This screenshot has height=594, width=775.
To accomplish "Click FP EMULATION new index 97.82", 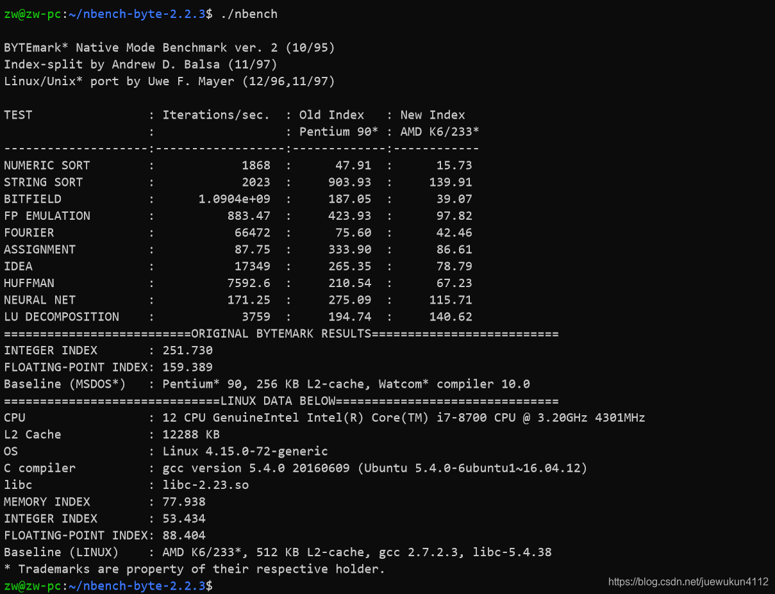I will tap(454, 216).
